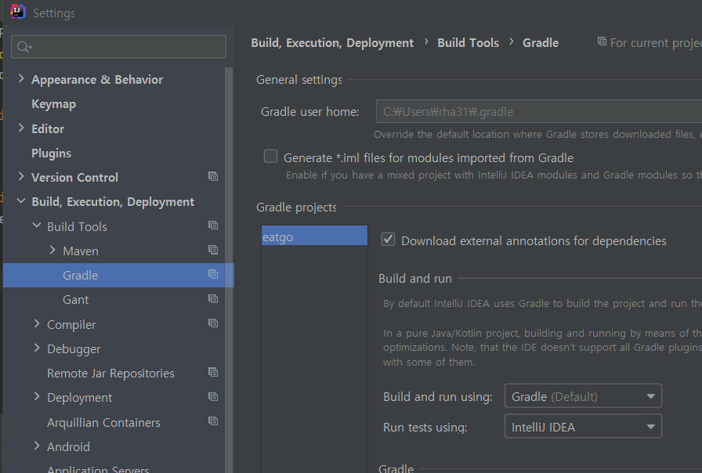Open Arquillian Containers settings
The height and width of the screenshot is (473, 702).
pos(103,422)
